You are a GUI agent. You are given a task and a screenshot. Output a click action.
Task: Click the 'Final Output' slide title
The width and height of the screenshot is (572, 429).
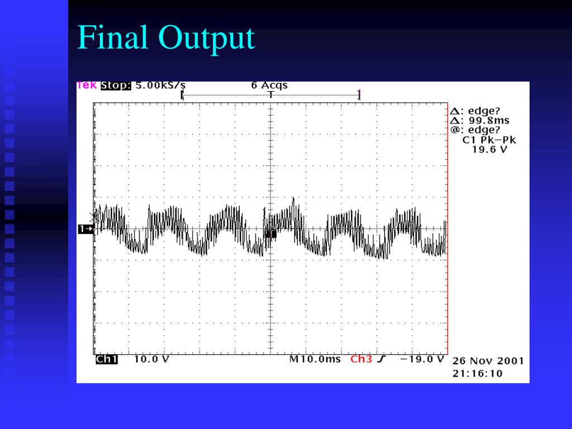click(x=166, y=39)
